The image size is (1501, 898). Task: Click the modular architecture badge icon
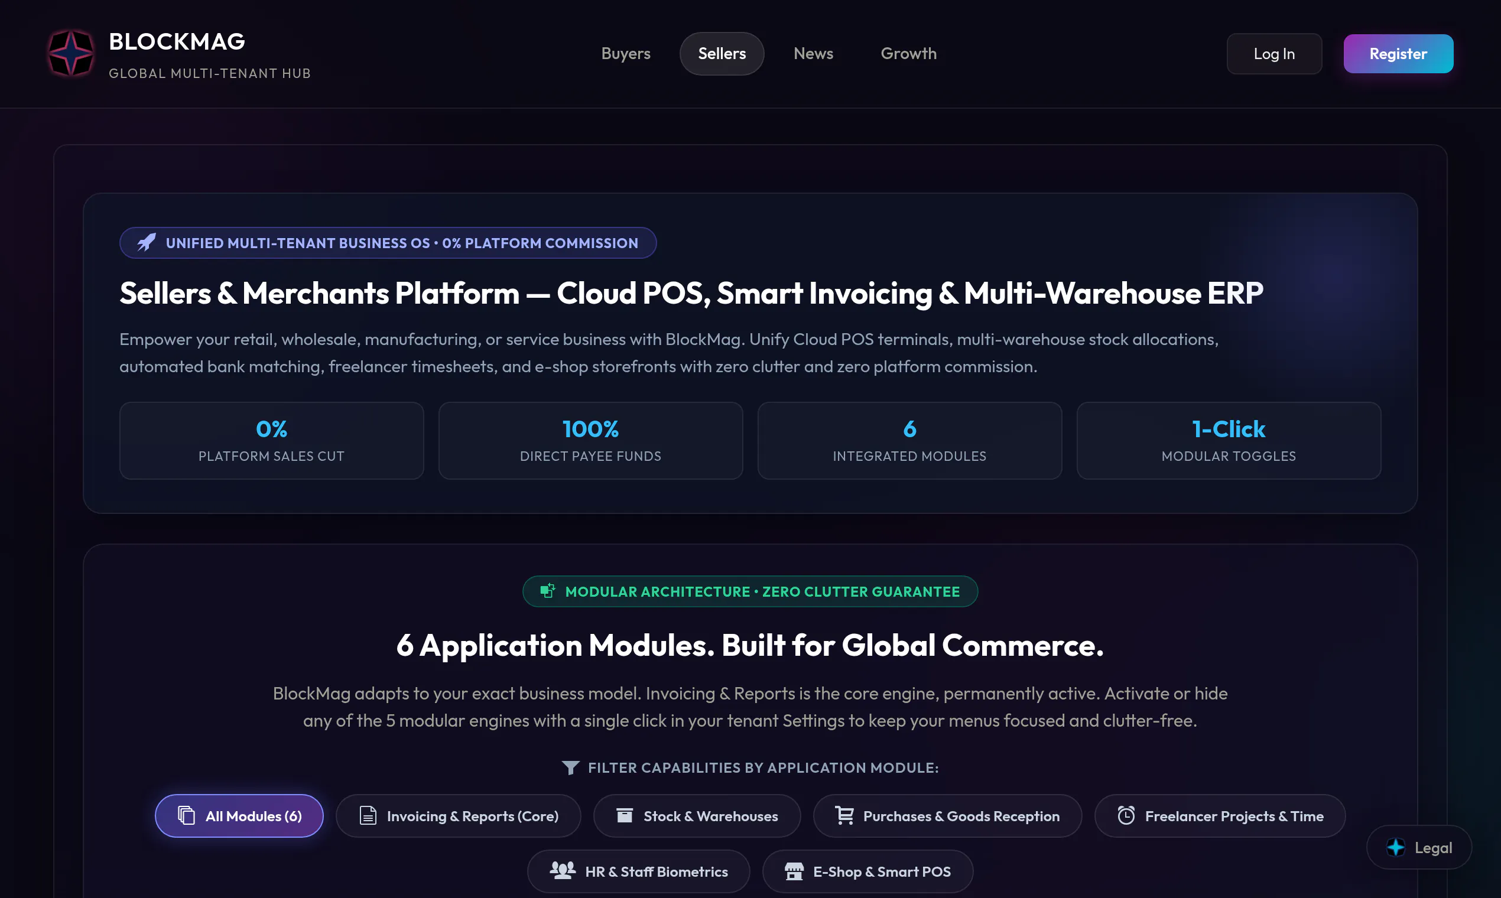(x=548, y=591)
